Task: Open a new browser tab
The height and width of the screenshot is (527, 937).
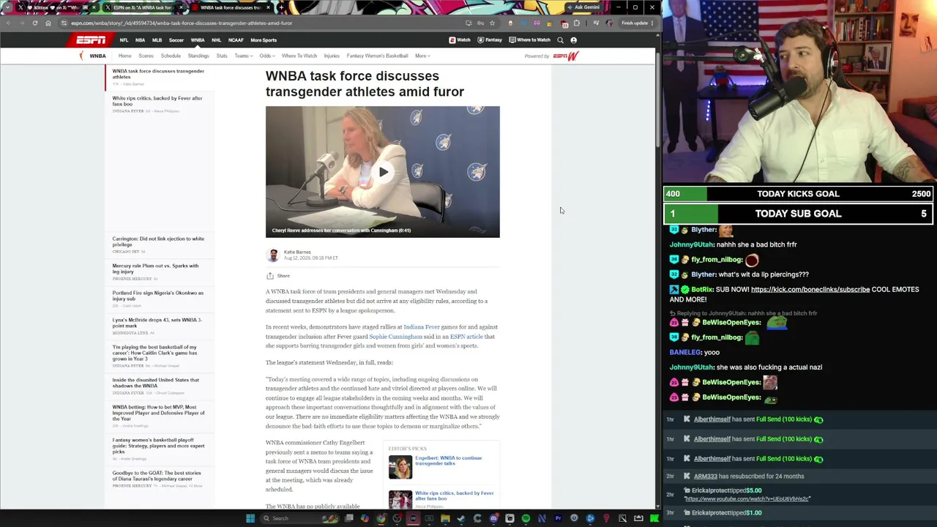Action: click(x=281, y=7)
